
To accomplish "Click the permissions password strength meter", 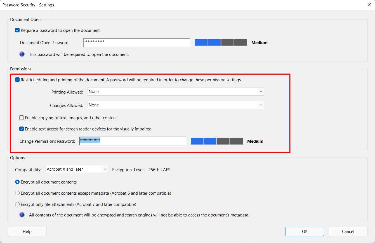I will point(217,141).
